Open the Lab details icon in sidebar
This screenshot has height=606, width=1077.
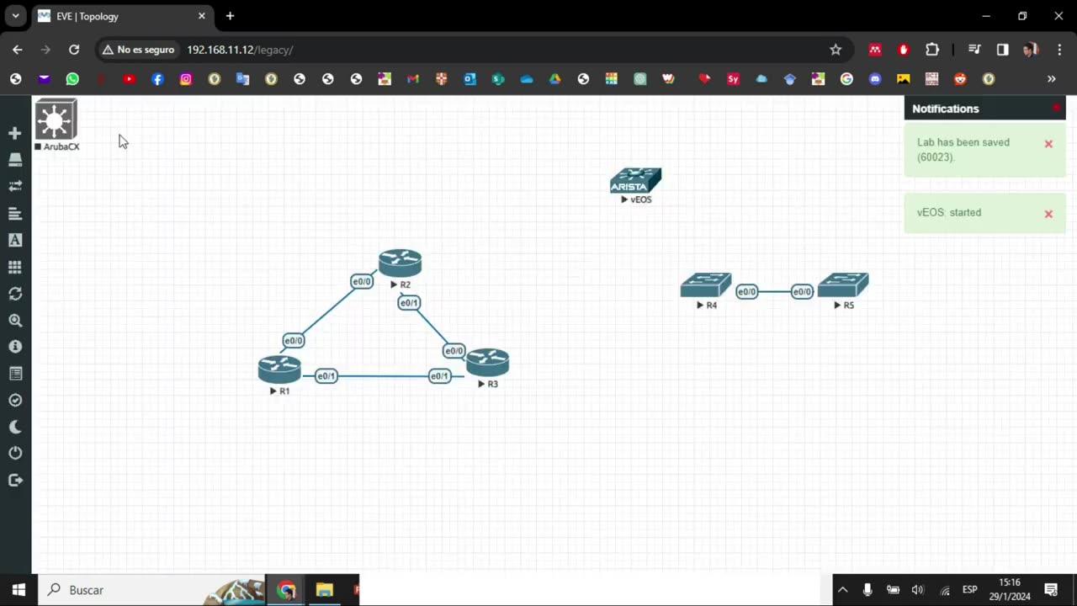click(14, 374)
